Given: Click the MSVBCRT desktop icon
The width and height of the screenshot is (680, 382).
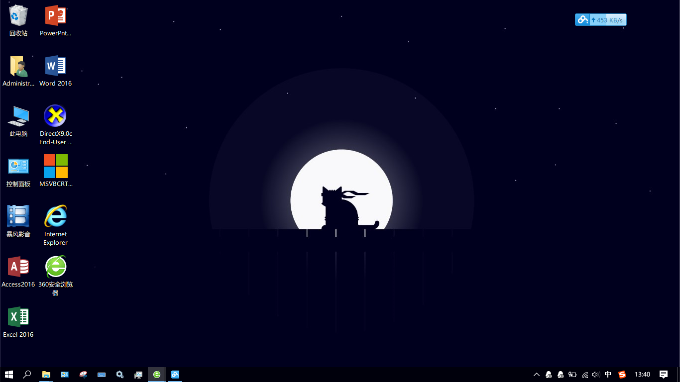Looking at the screenshot, I should 55,167.
